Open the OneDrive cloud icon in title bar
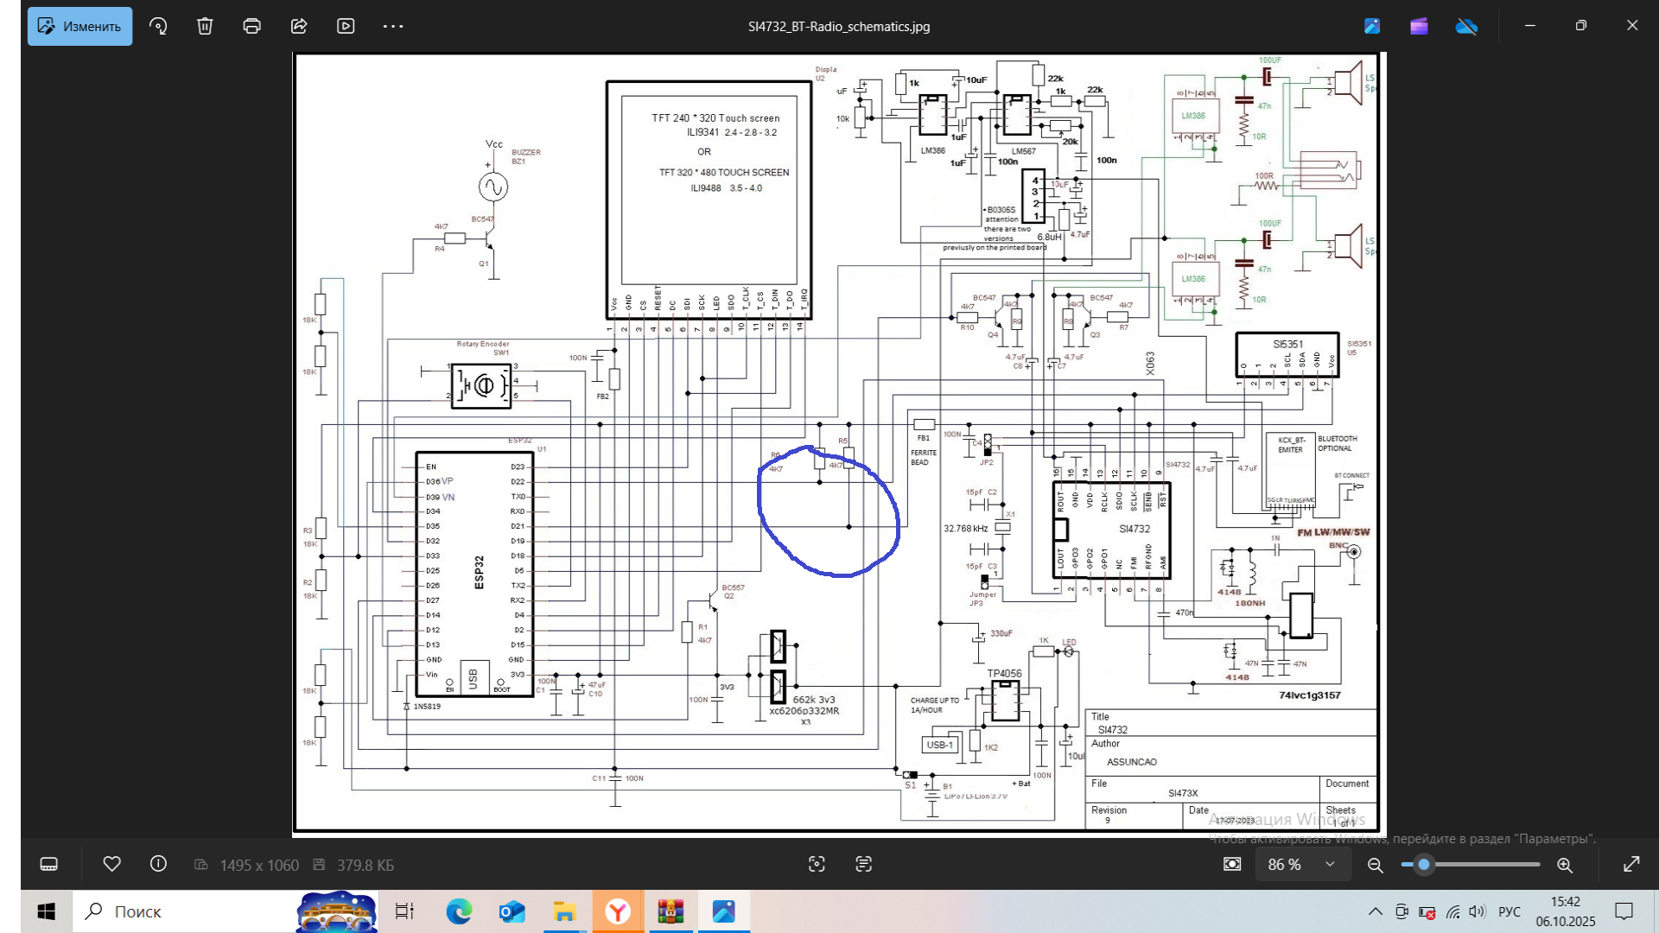This screenshot has height=933, width=1659. coord(1466,26)
